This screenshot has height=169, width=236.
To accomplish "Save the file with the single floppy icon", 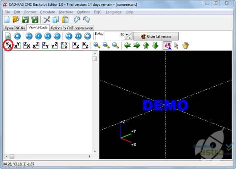I will [x=25, y=19].
